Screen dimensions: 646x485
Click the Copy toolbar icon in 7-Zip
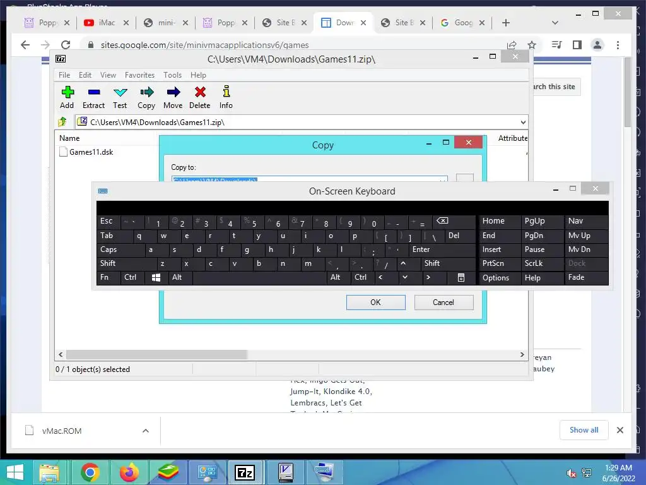tap(146, 97)
